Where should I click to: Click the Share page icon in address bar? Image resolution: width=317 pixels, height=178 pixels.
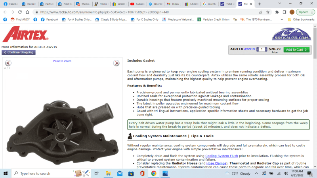tap(260, 12)
